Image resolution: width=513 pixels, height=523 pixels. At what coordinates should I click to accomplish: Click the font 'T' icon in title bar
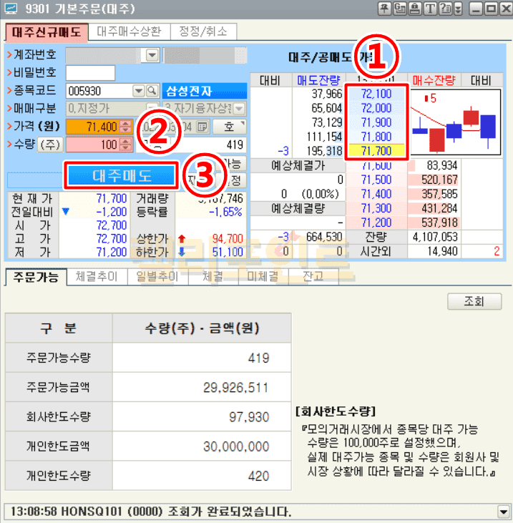coord(430,9)
